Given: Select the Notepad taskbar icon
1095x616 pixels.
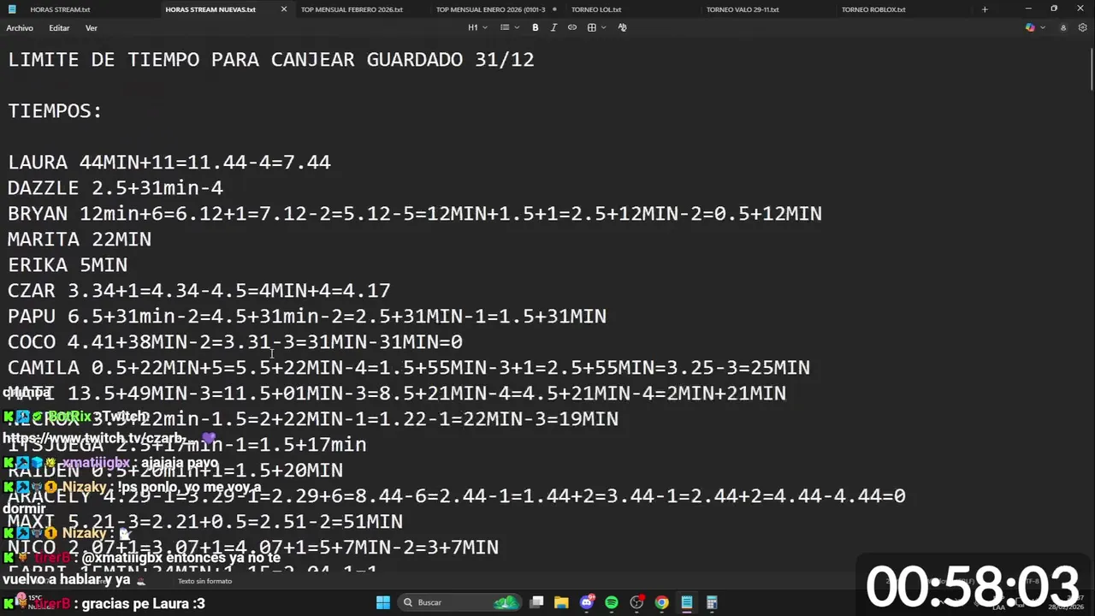Looking at the screenshot, I should (686, 602).
